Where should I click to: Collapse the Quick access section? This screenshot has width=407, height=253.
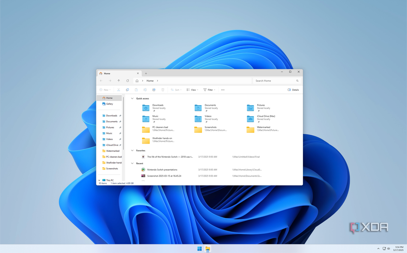(x=132, y=98)
